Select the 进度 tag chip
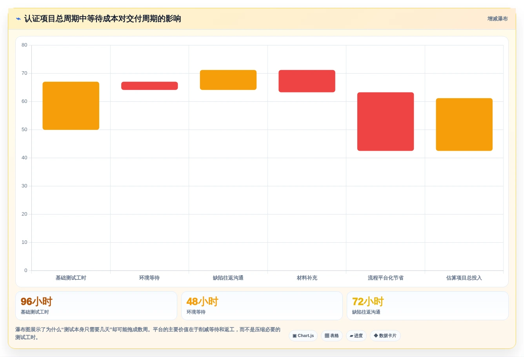The height and width of the screenshot is (357, 524). [356, 336]
